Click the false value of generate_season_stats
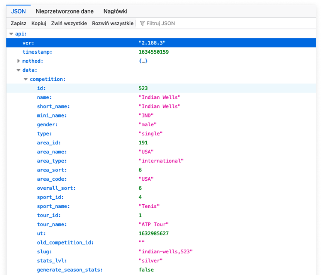322x275 pixels. (146, 270)
